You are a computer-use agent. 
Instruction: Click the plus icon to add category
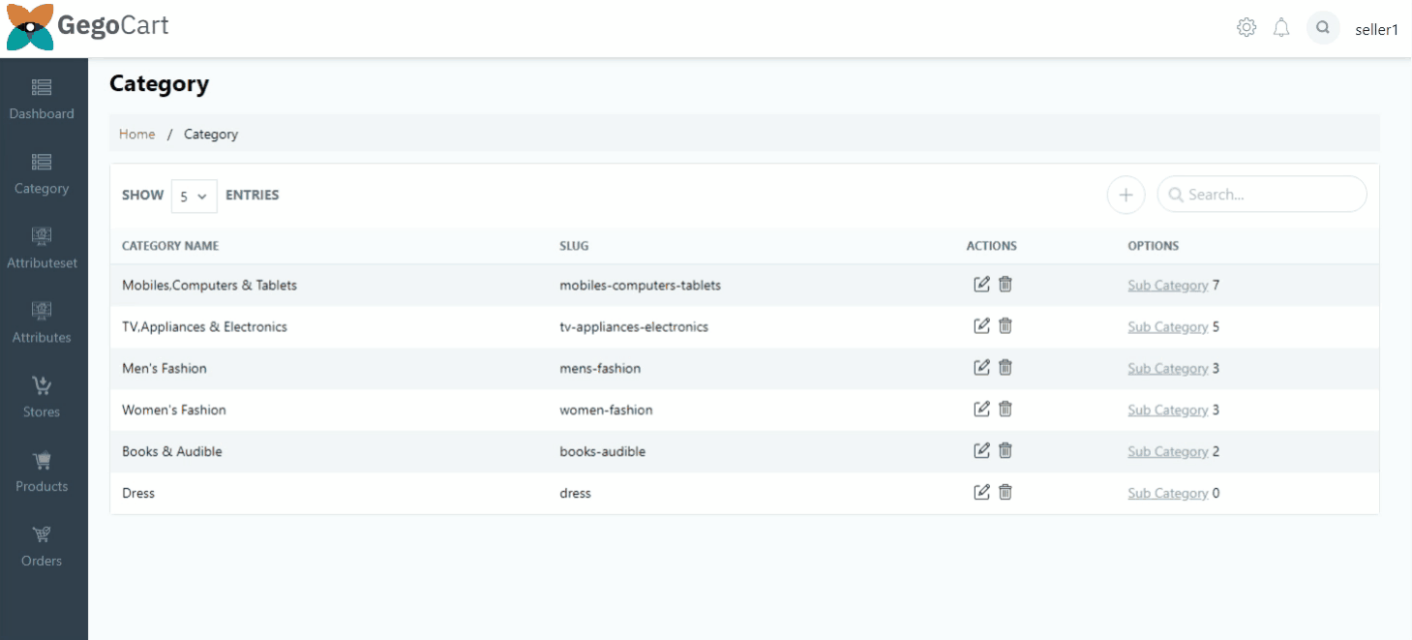click(1126, 195)
